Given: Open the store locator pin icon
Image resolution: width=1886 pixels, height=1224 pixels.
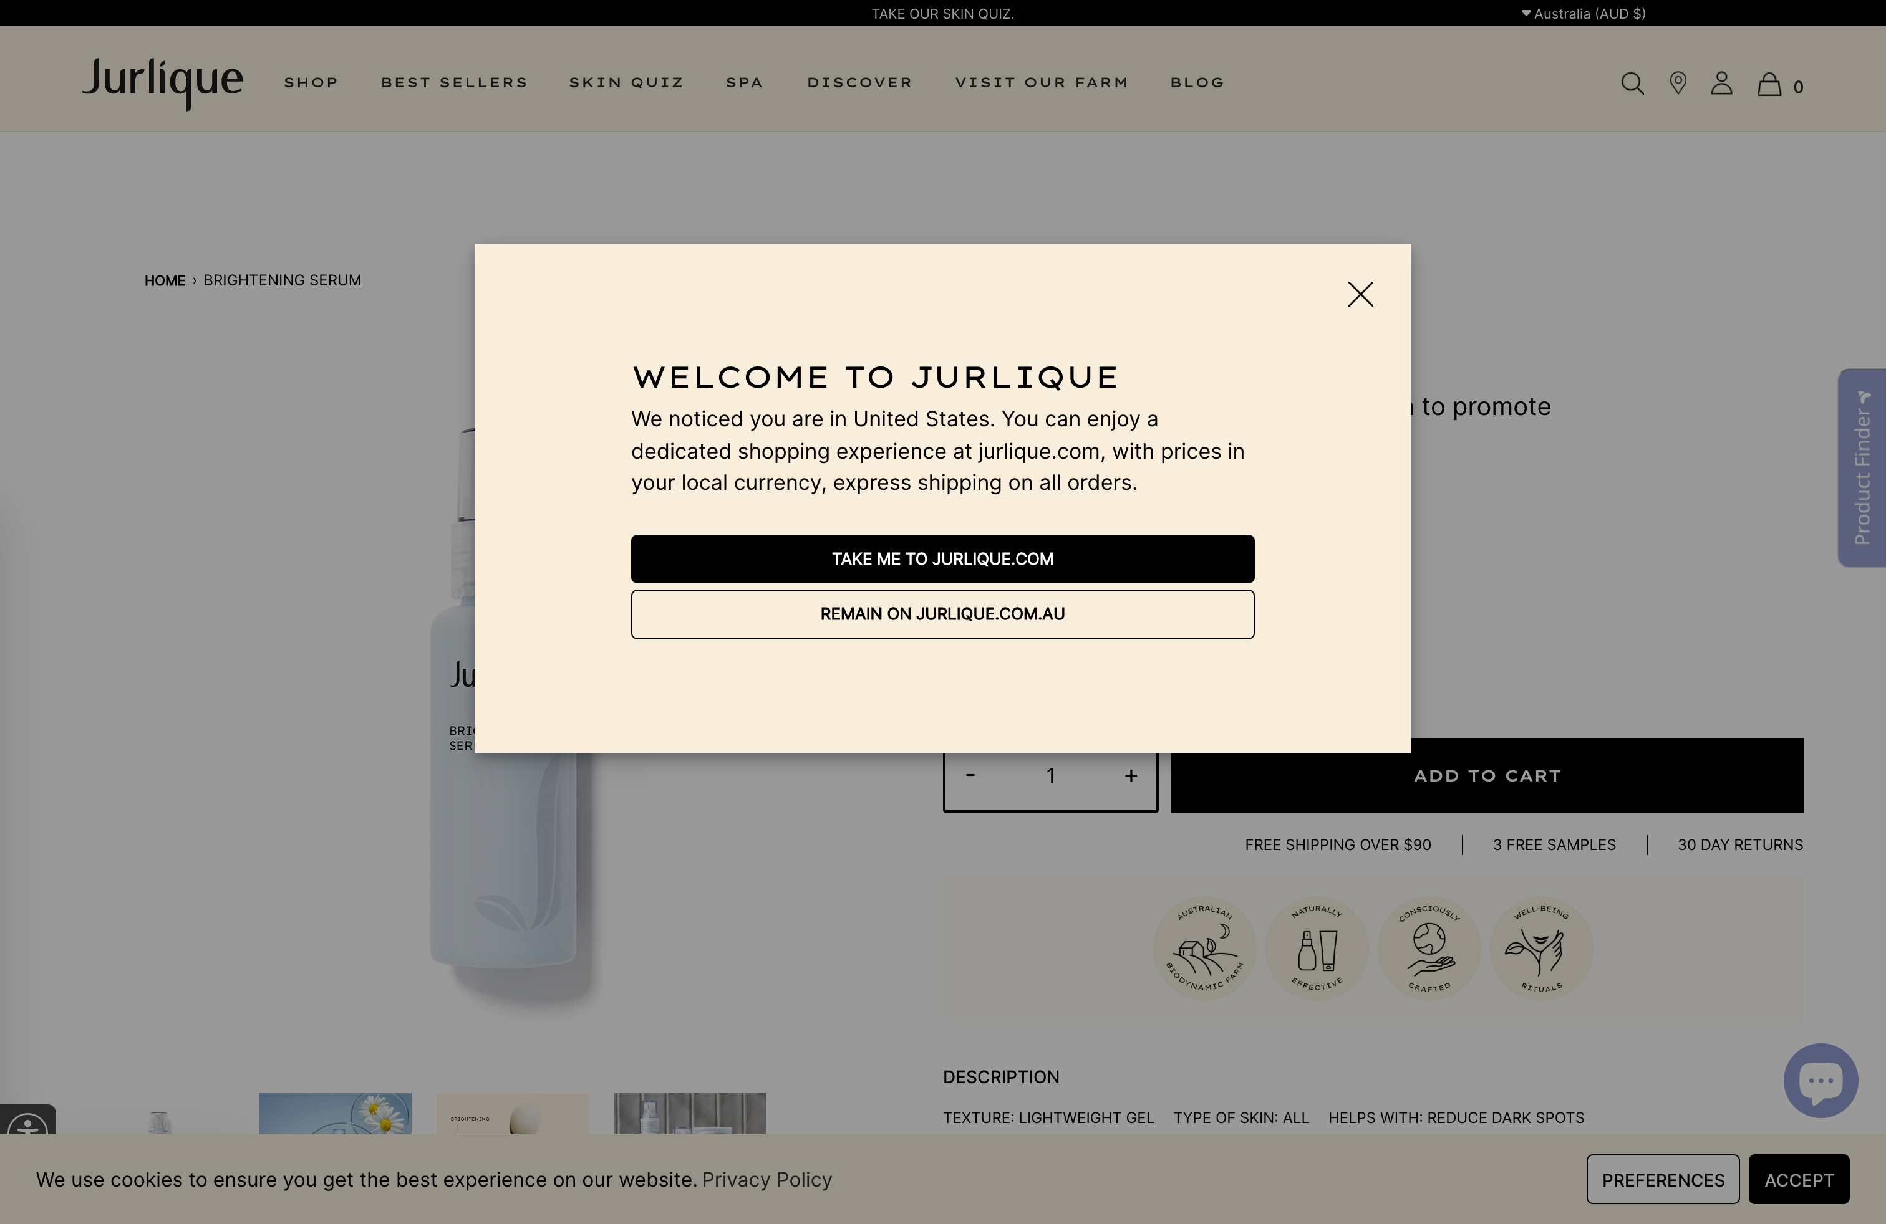Looking at the screenshot, I should tap(1678, 83).
